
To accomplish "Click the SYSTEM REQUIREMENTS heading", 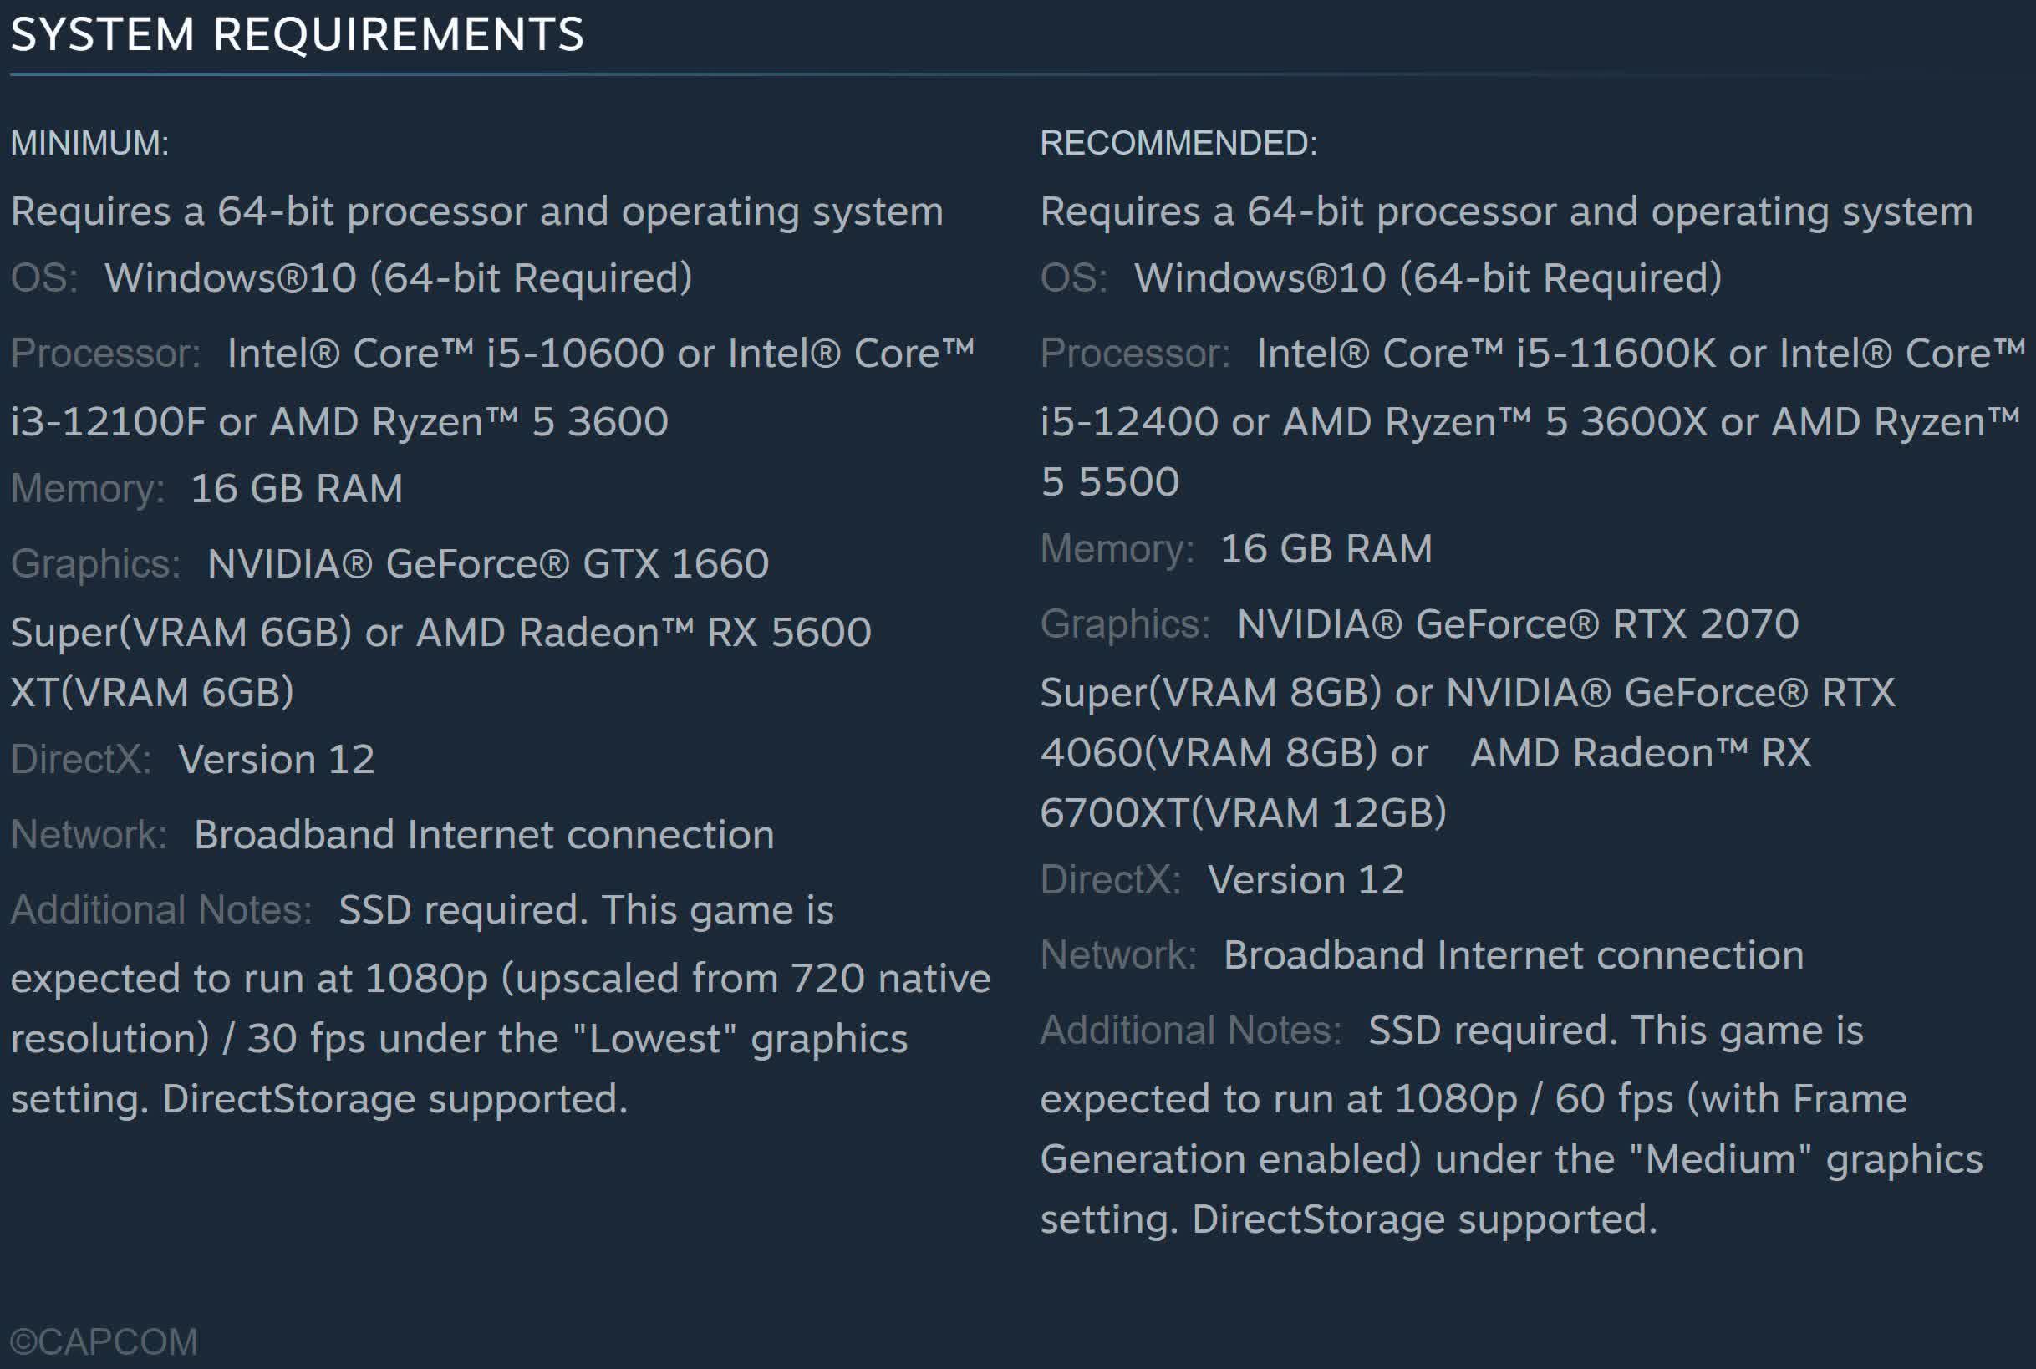I will point(297,35).
